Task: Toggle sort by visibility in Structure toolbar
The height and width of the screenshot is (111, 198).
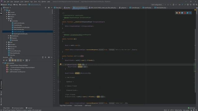Action: 4,60
